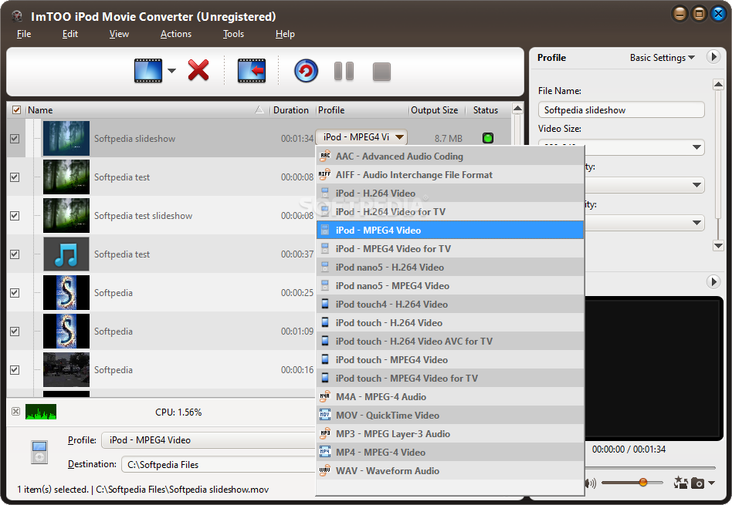Open the Basic Settings dropdown

[x=662, y=57]
